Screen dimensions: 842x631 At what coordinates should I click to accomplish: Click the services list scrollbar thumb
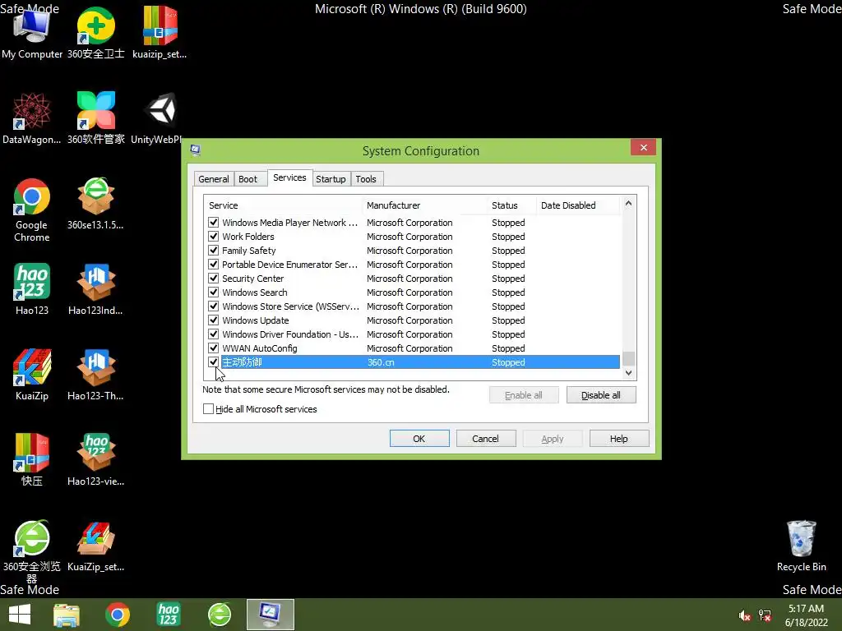tap(629, 358)
